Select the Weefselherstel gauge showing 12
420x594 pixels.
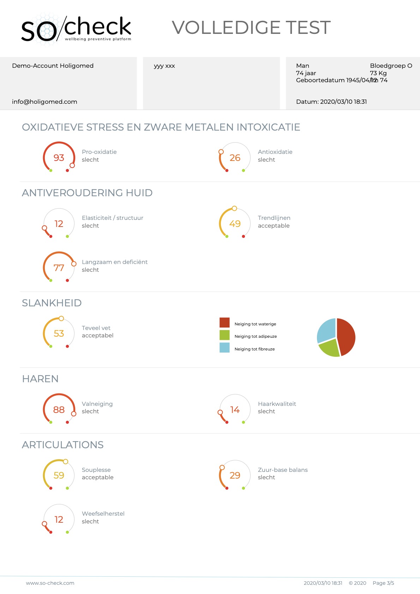tap(59, 520)
